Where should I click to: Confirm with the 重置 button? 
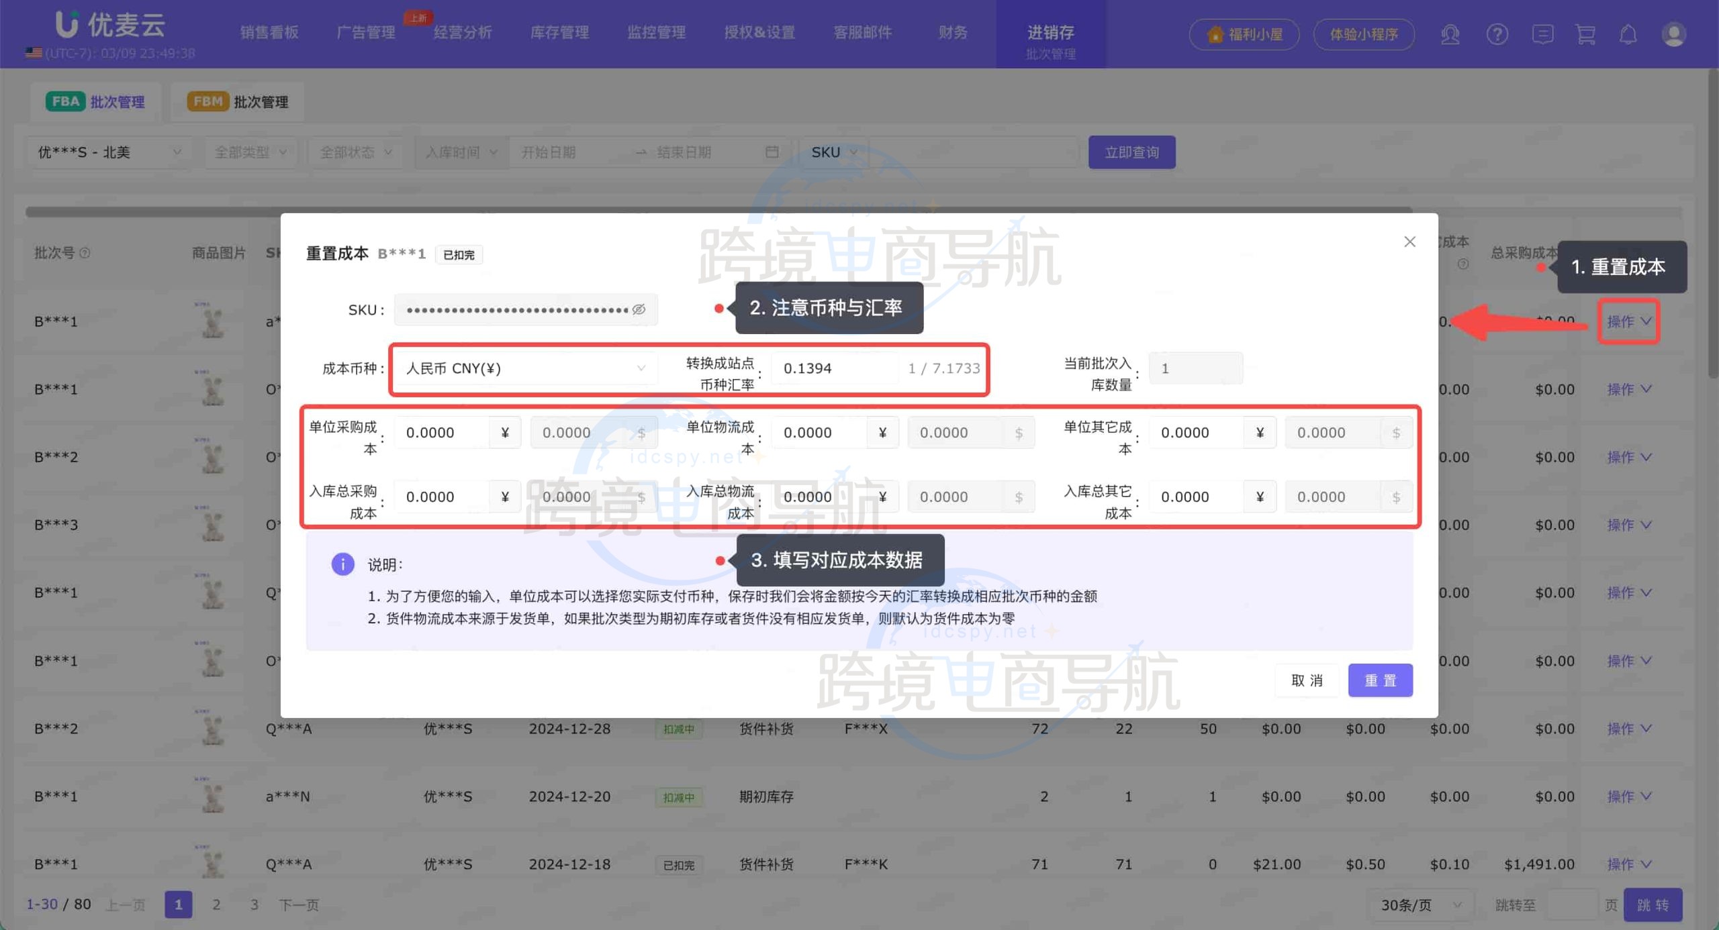click(x=1381, y=680)
